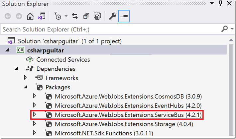Expand the Frameworks node
Viewport: 236px width, 139px height.
click(25, 78)
